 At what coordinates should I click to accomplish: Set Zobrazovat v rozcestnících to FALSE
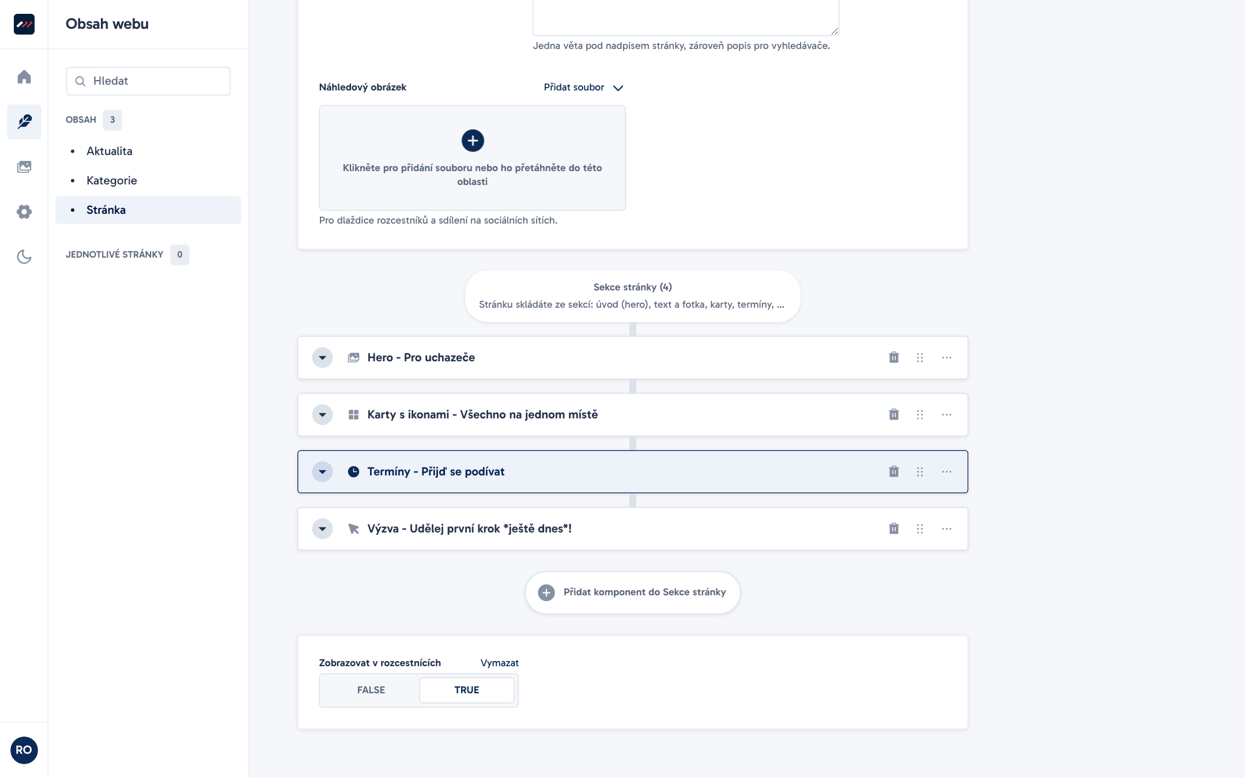coord(371,690)
